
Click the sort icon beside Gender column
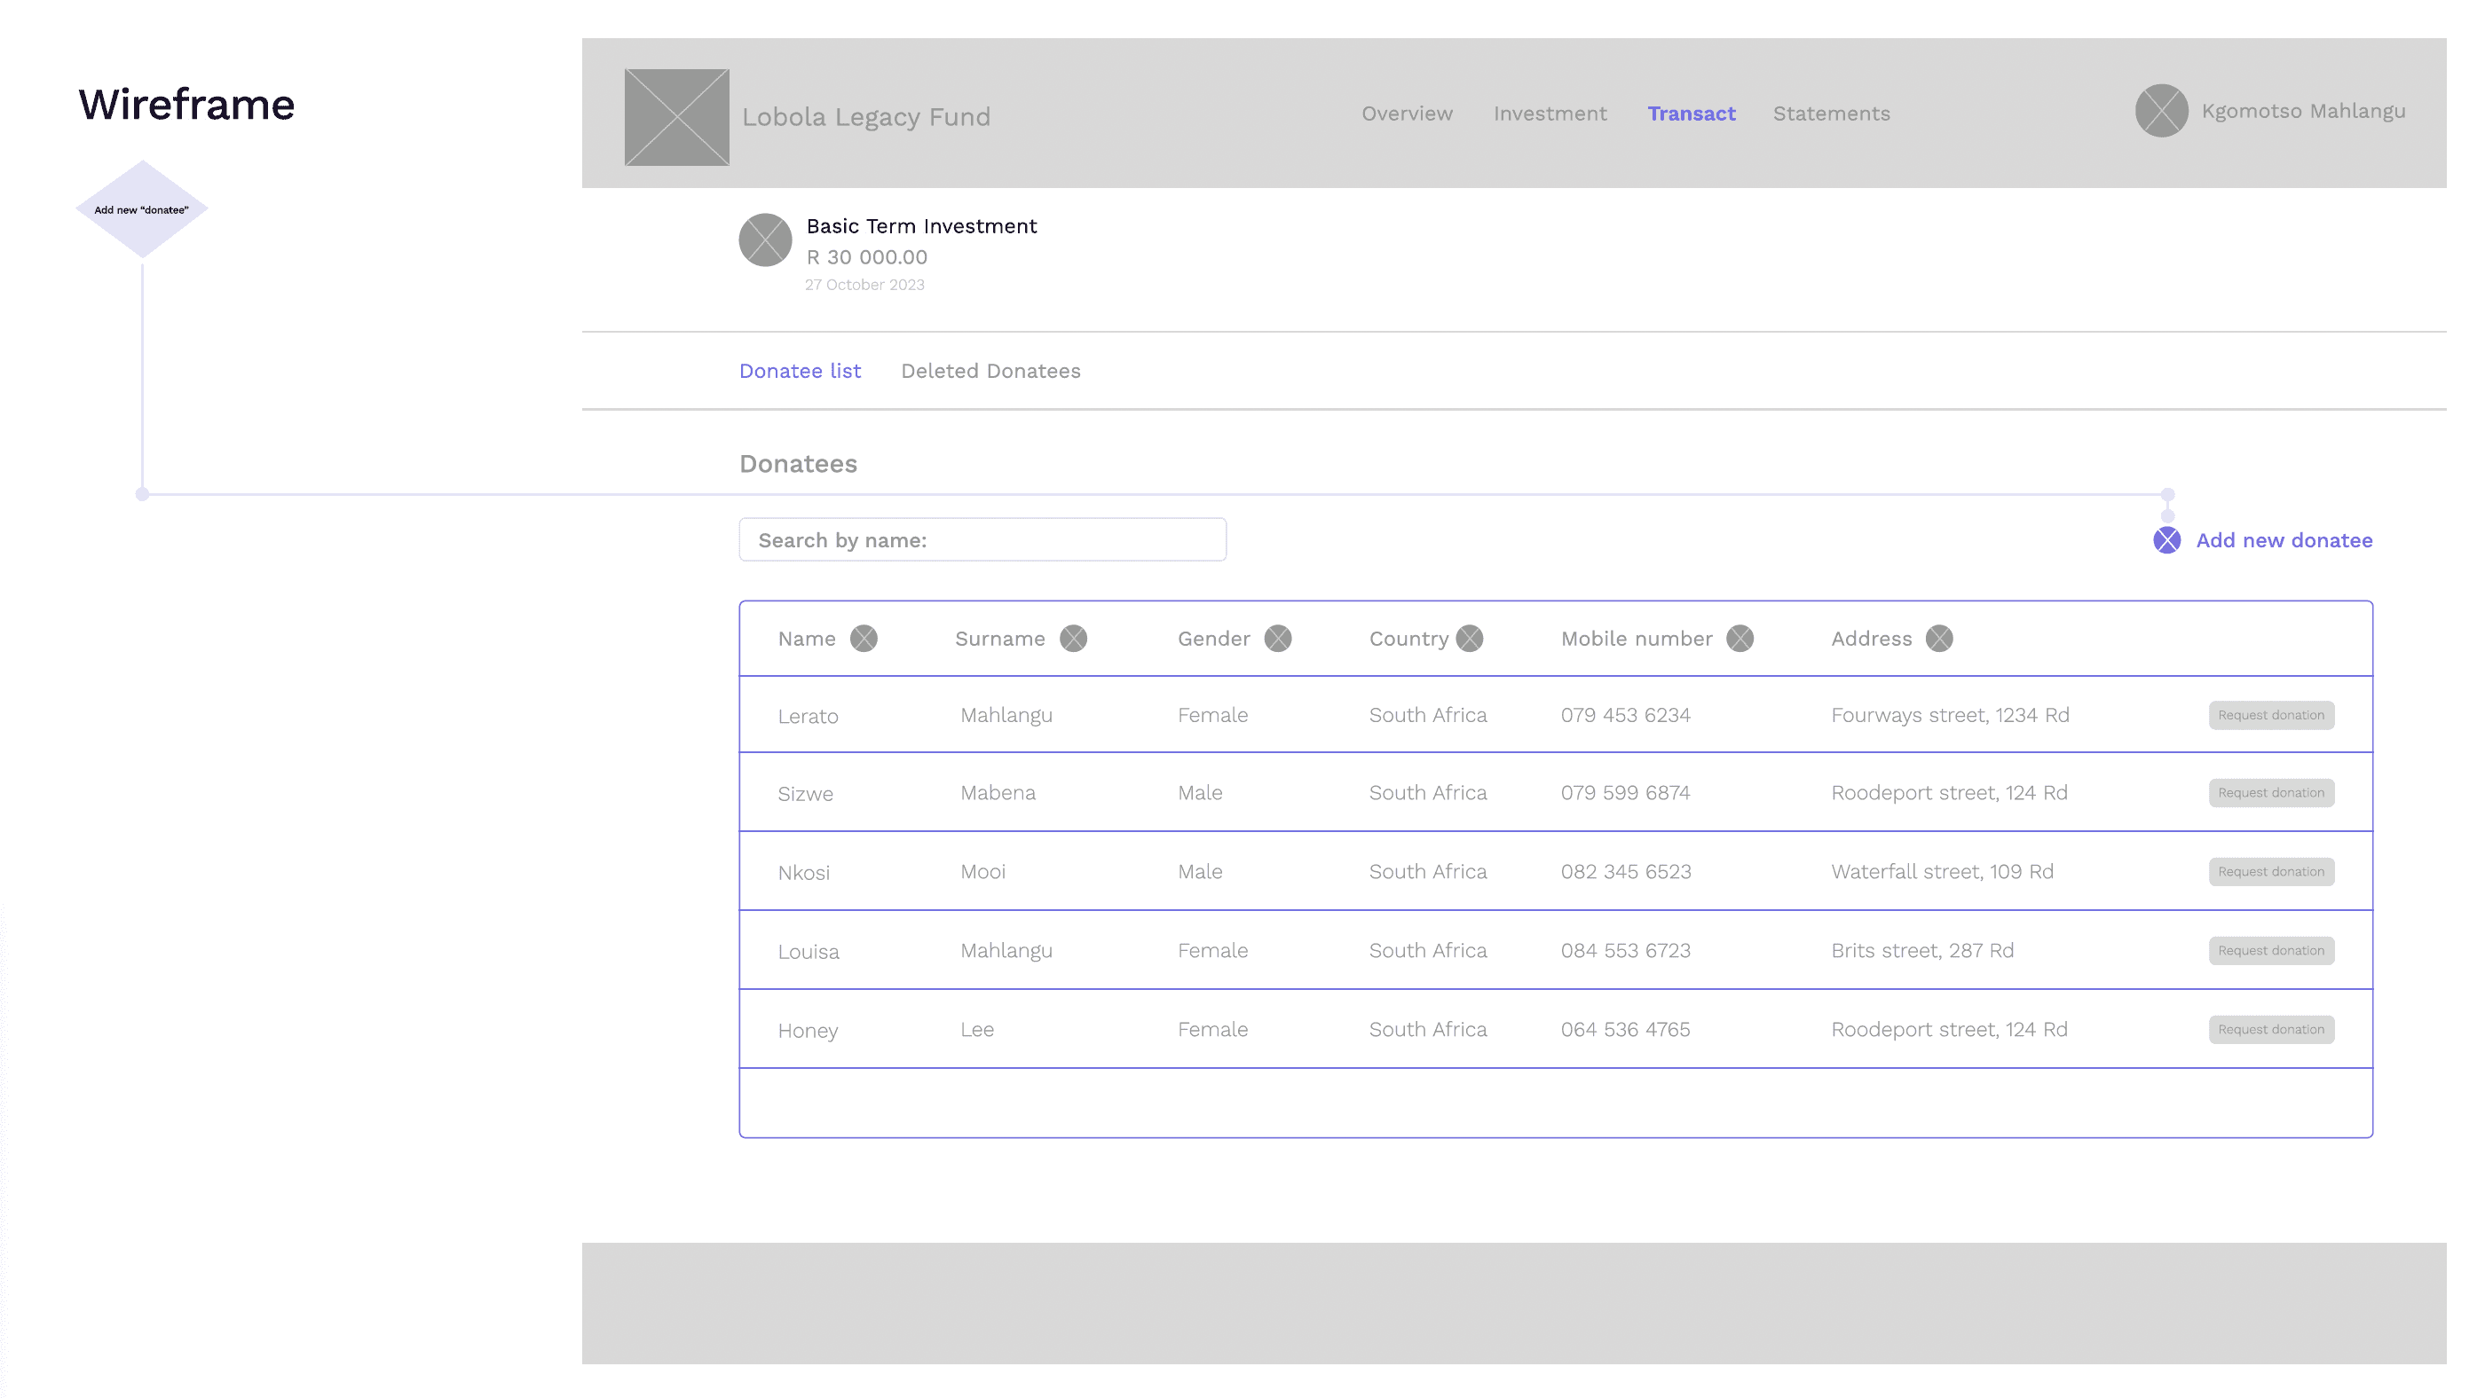(x=1277, y=639)
